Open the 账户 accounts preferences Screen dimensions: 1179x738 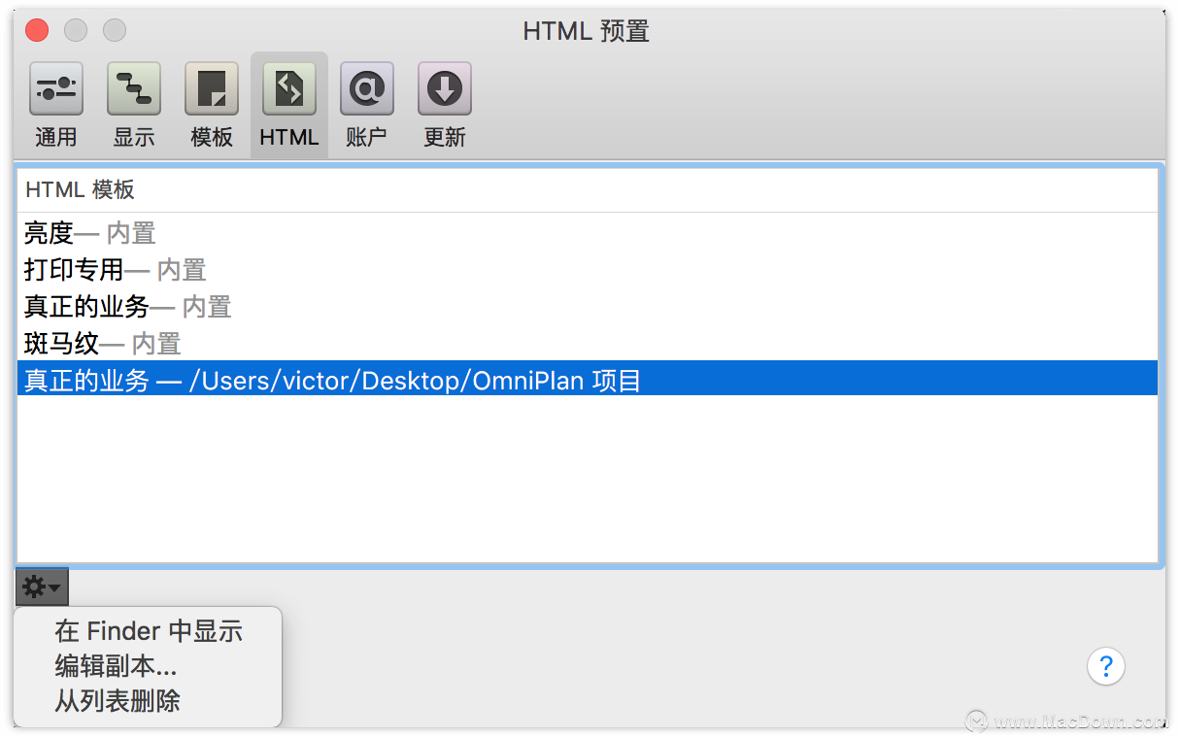click(x=367, y=105)
